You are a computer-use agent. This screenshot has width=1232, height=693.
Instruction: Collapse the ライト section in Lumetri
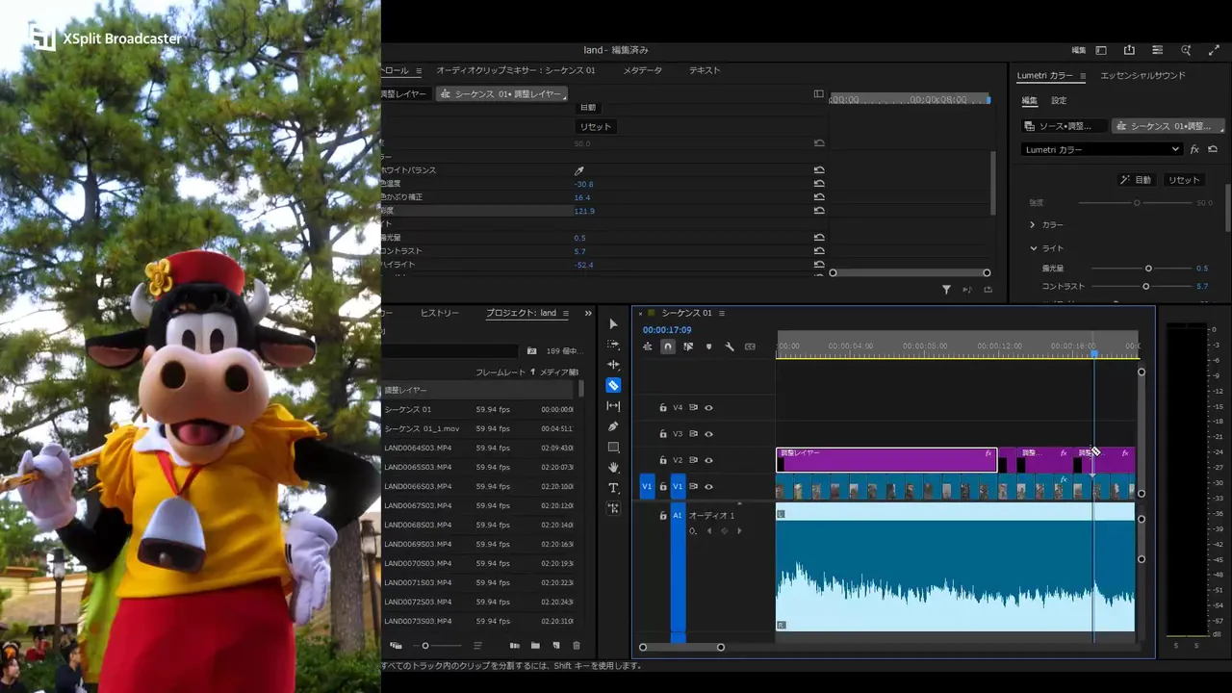[1033, 248]
